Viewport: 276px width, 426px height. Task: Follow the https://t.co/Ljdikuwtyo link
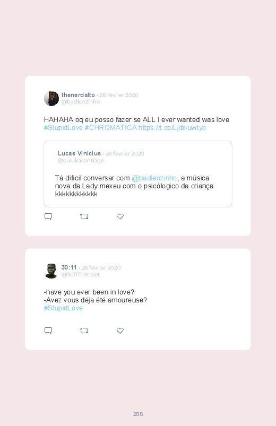[172, 128]
